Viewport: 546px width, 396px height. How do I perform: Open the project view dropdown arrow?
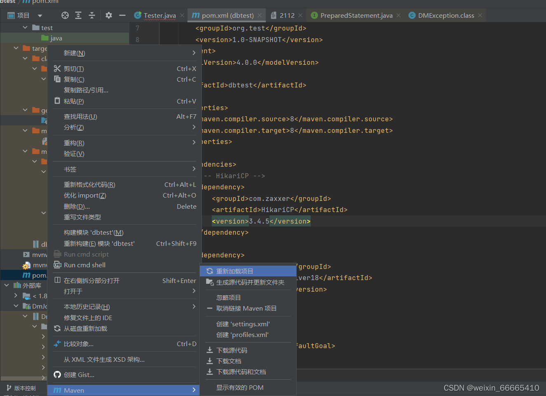click(x=40, y=16)
